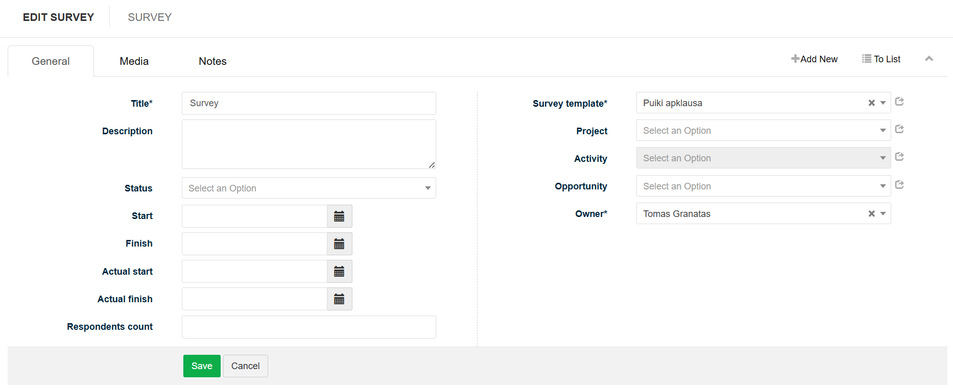
Task: Collapse the form panel with chevron
Action: (929, 59)
